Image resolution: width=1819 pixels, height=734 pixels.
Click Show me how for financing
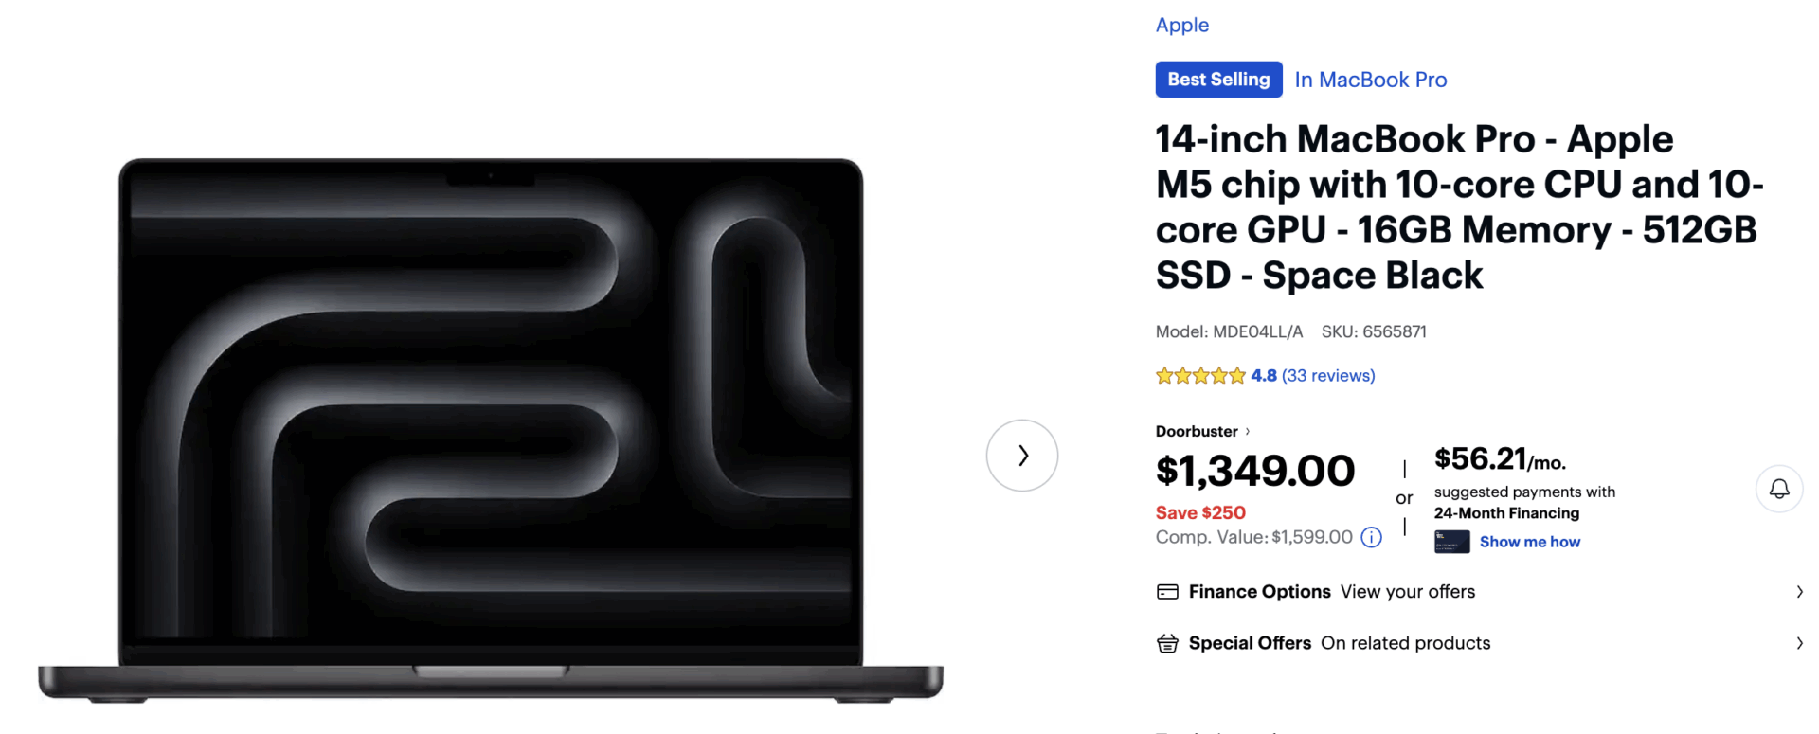tap(1531, 542)
